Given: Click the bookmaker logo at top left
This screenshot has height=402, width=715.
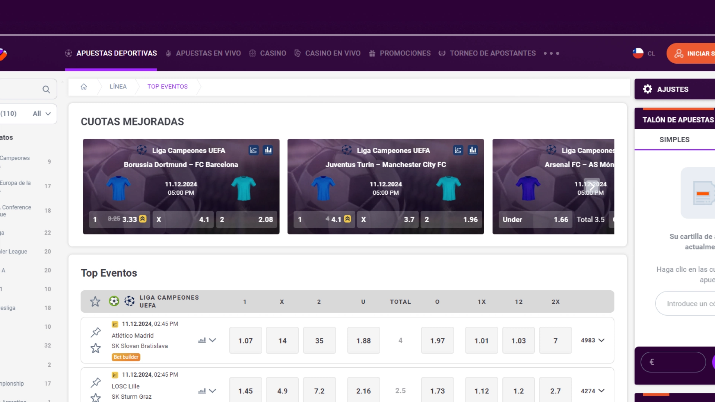Looking at the screenshot, I should coord(3,54).
